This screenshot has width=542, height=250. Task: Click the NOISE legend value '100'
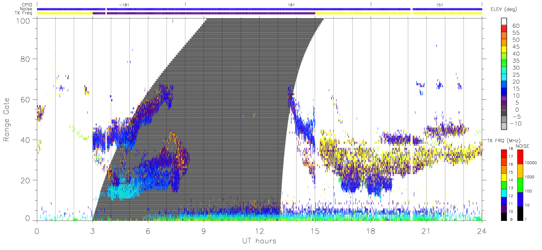click(529, 191)
